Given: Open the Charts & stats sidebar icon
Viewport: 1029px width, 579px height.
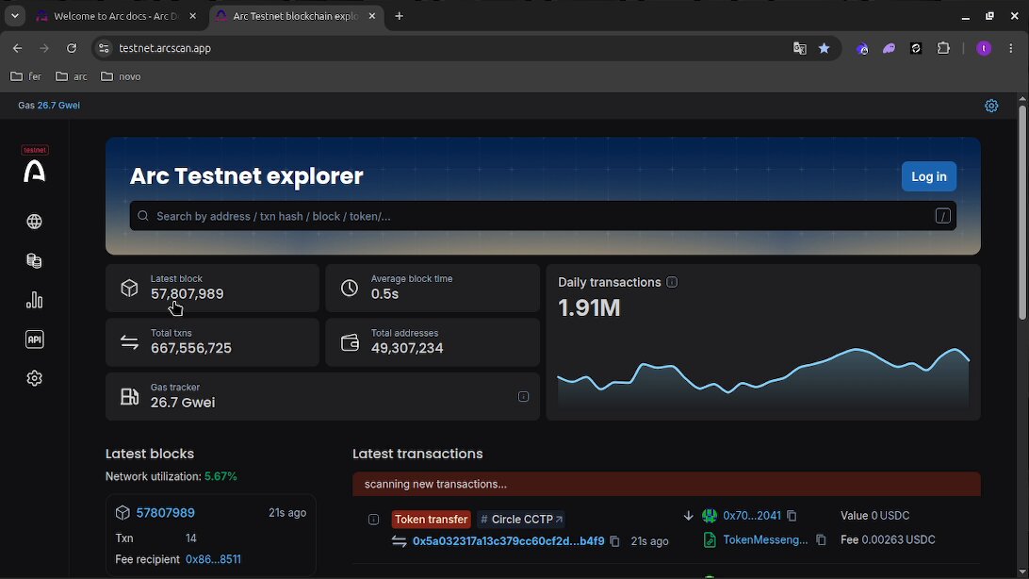Looking at the screenshot, I should coord(34,300).
